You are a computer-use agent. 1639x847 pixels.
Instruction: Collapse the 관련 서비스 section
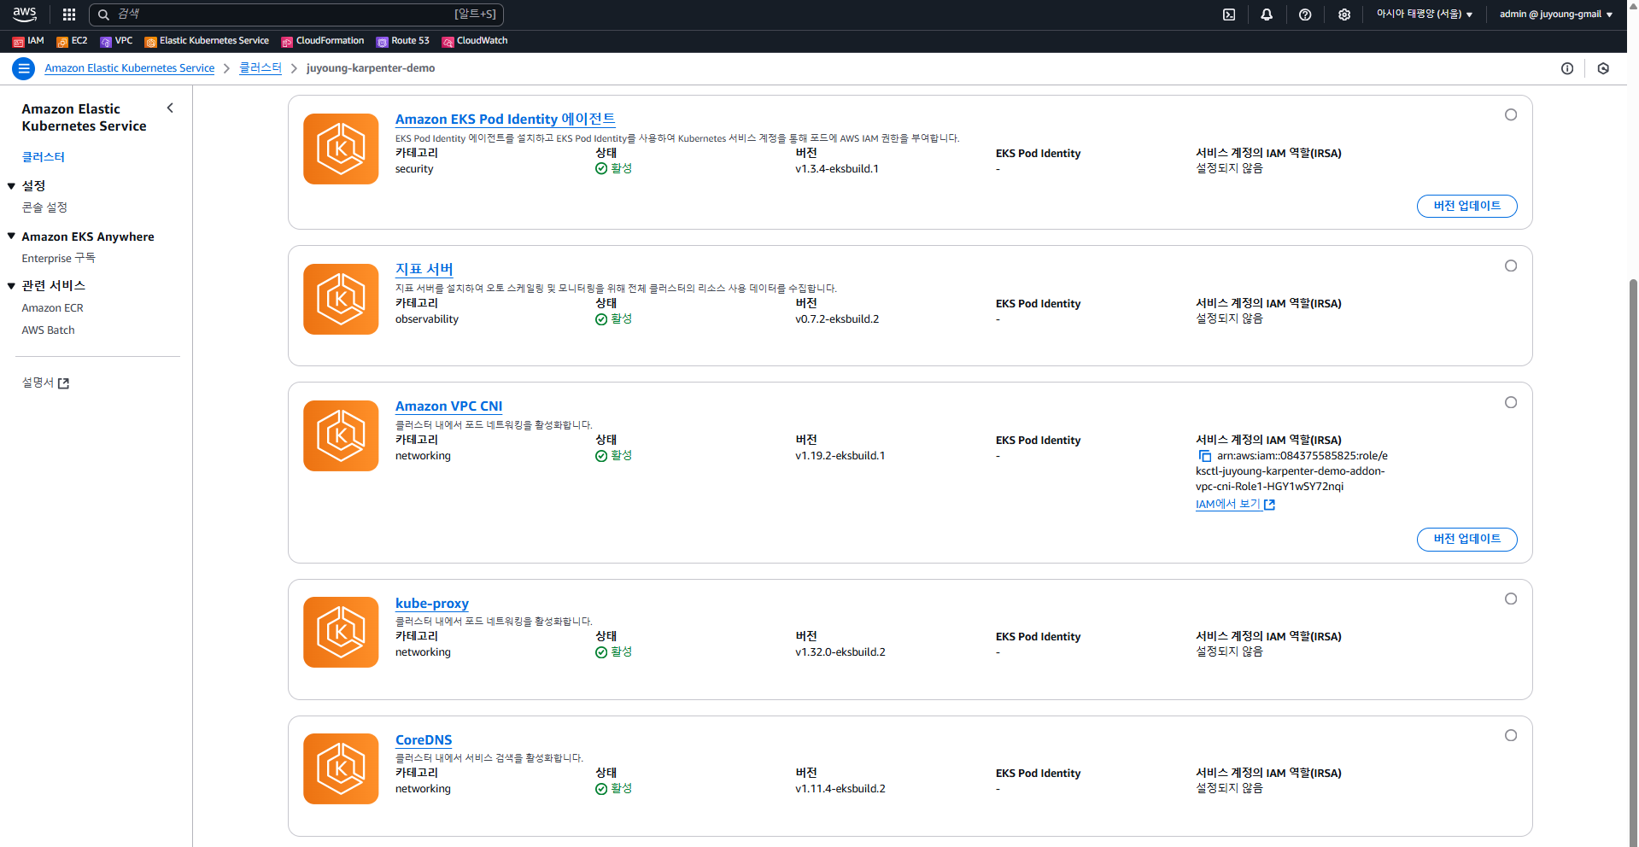pyautogui.click(x=11, y=286)
